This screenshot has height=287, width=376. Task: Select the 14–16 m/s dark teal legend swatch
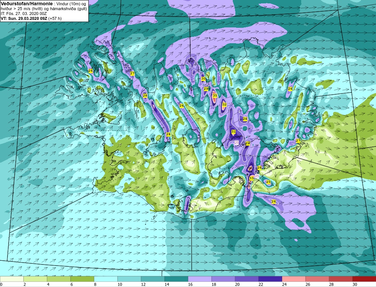176,279
